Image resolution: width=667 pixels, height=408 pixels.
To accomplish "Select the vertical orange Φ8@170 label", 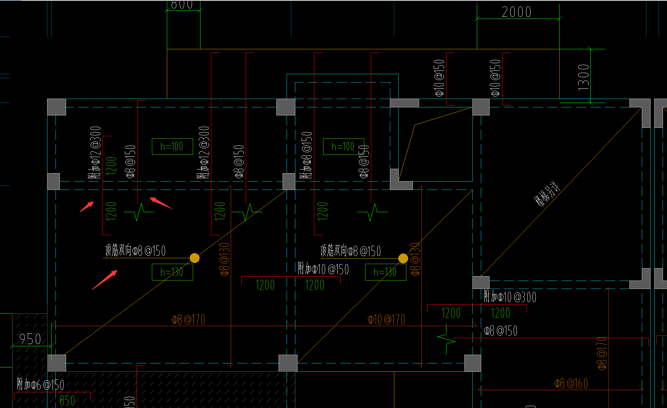I will pos(602,353).
